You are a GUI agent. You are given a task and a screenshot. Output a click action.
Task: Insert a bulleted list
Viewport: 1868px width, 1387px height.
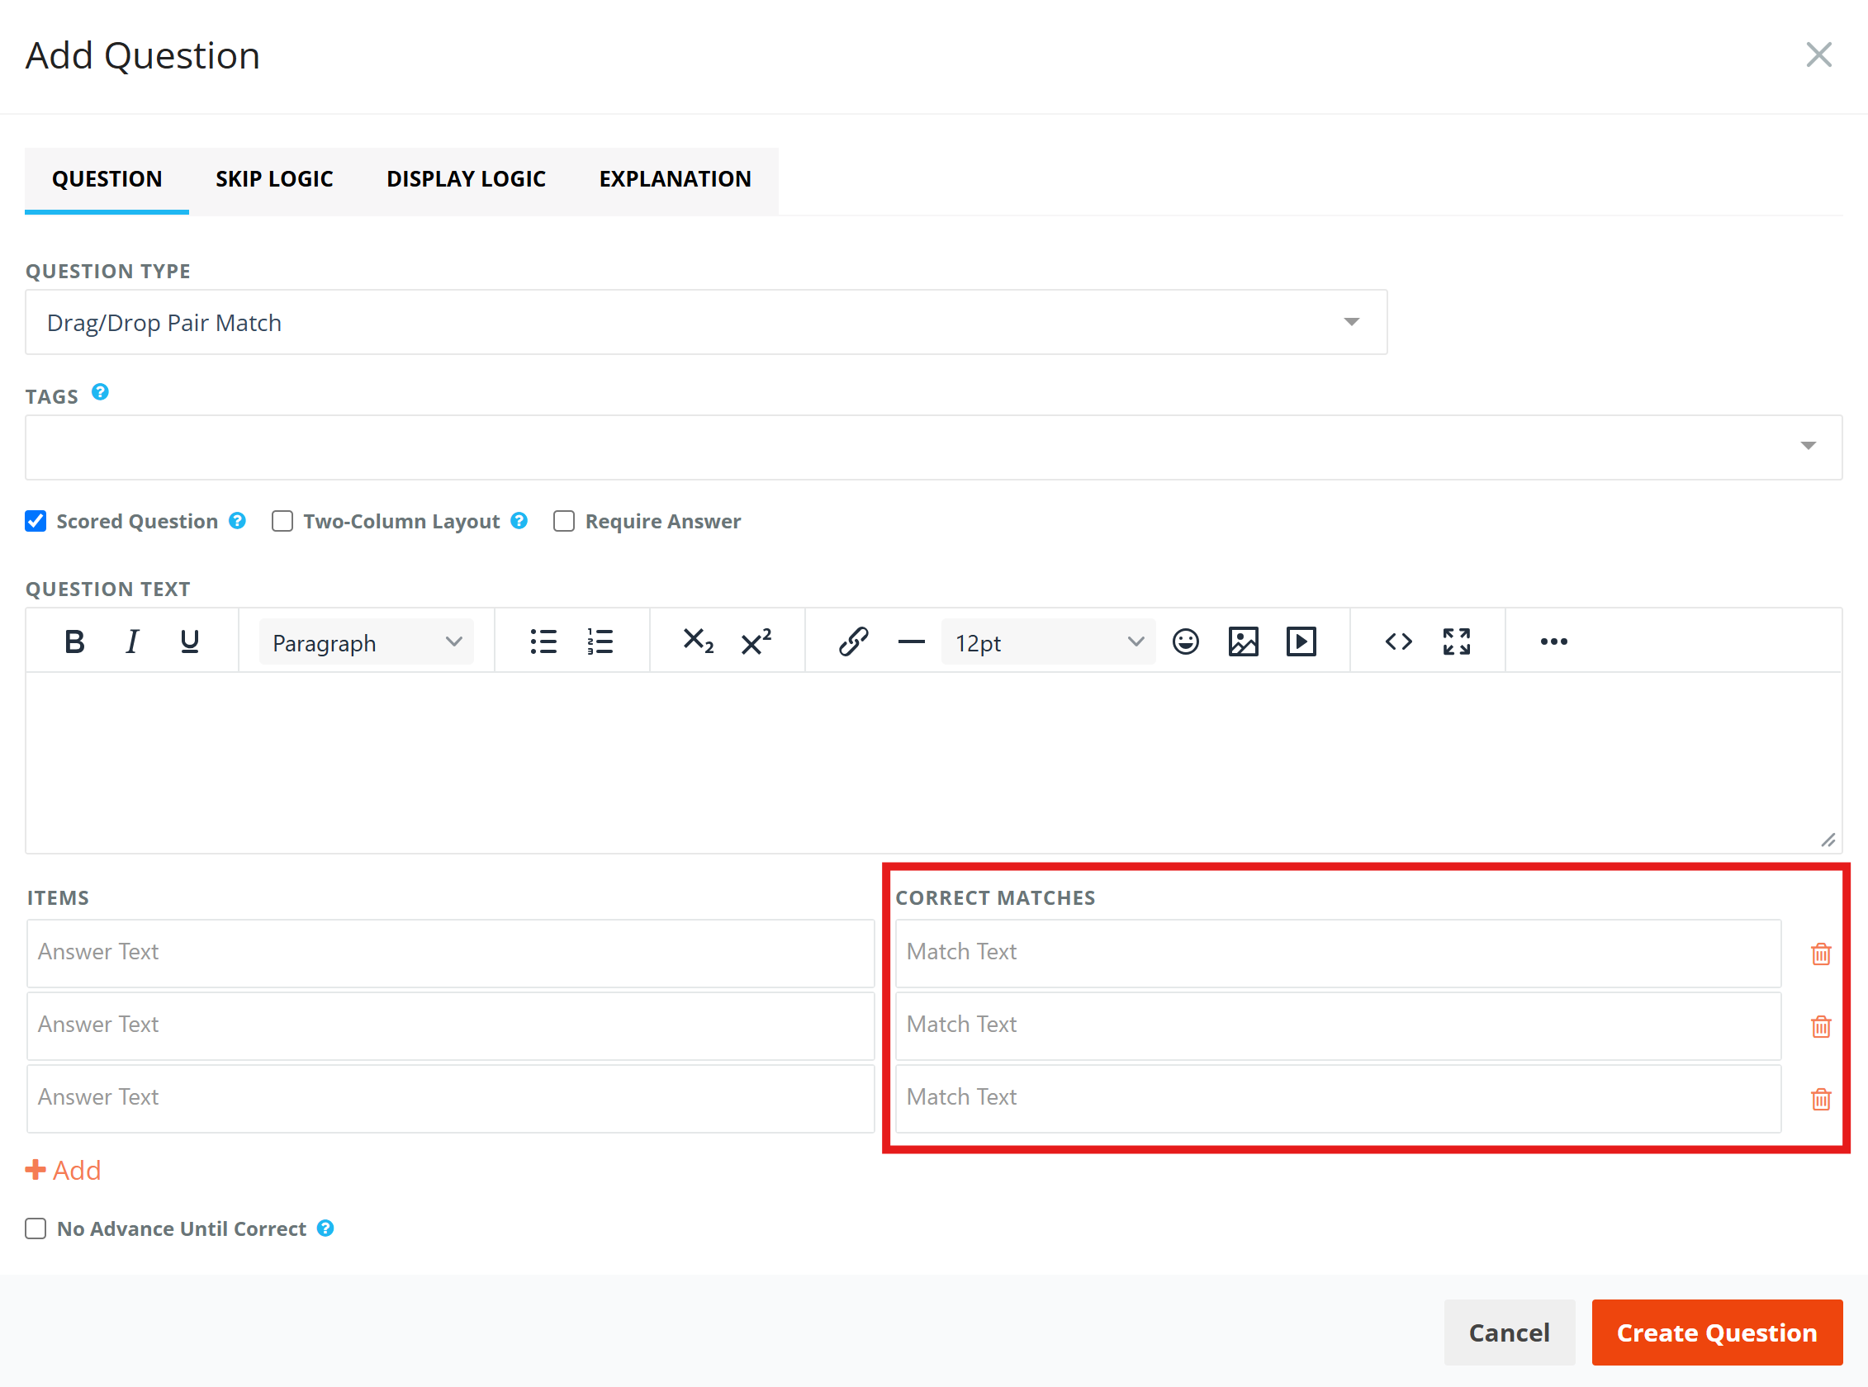click(543, 642)
